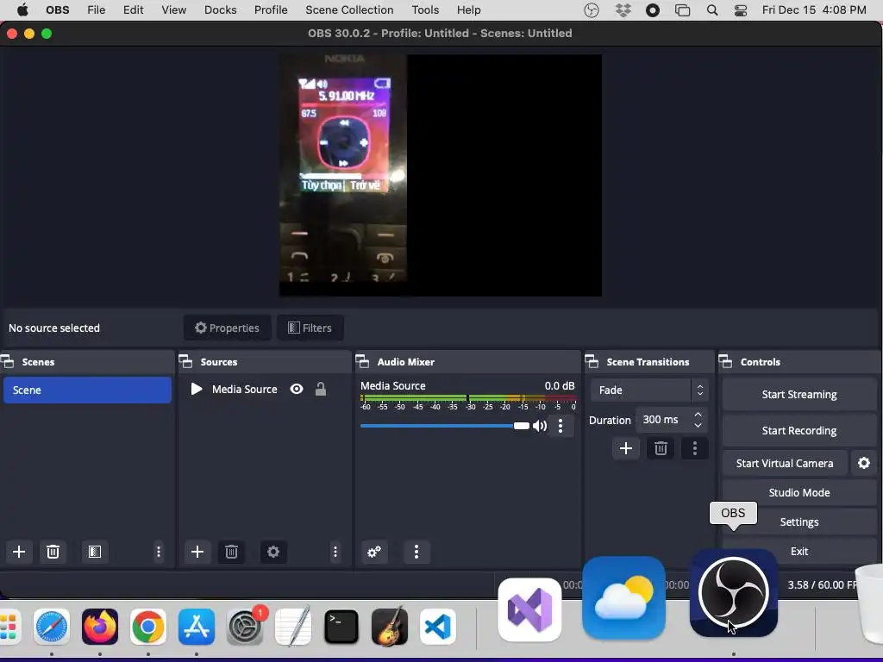Remove the selected scene via trash
This screenshot has width=883, height=662.
53,552
